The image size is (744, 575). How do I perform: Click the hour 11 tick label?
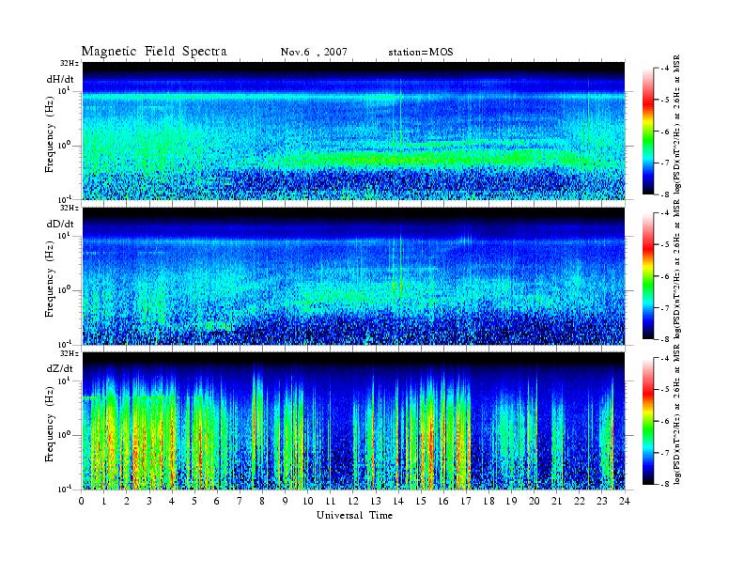click(331, 502)
